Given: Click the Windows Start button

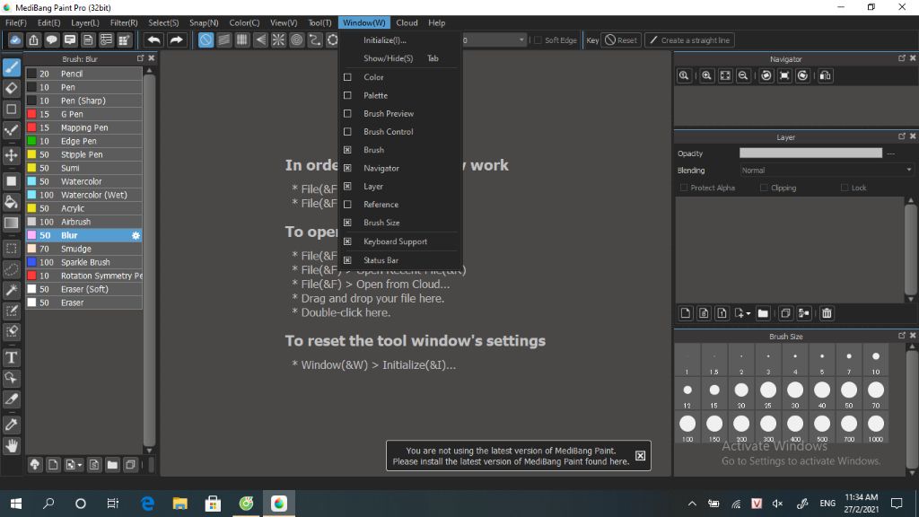Looking at the screenshot, I should [x=16, y=504].
